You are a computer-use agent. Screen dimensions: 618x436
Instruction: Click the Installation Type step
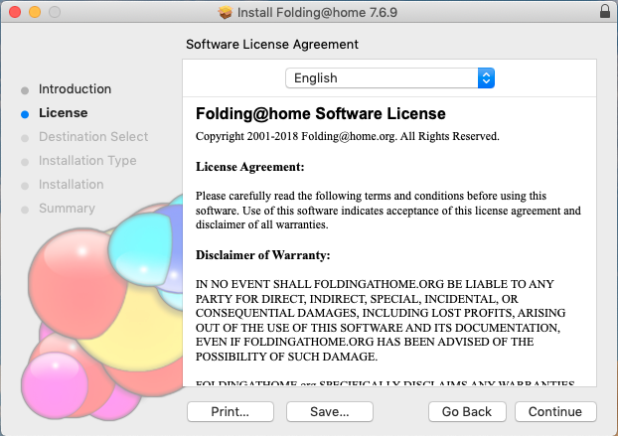click(x=87, y=161)
